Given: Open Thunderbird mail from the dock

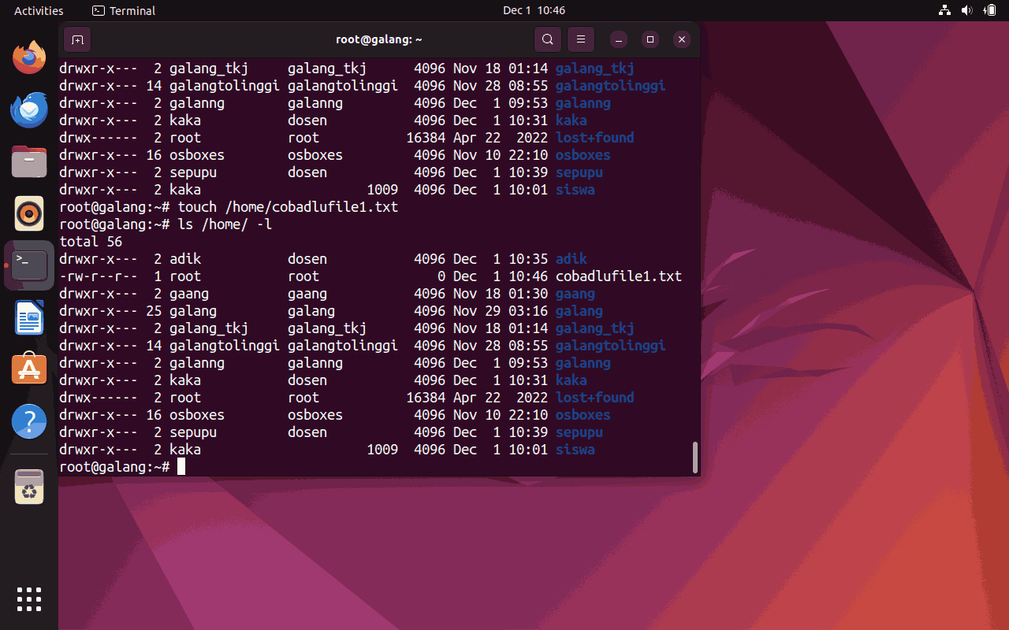Looking at the screenshot, I should point(29,109).
